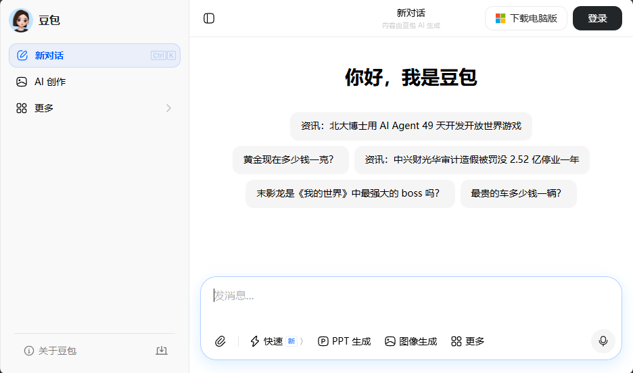Click the 内容由豆包 AI 生成 notice

pos(411,26)
